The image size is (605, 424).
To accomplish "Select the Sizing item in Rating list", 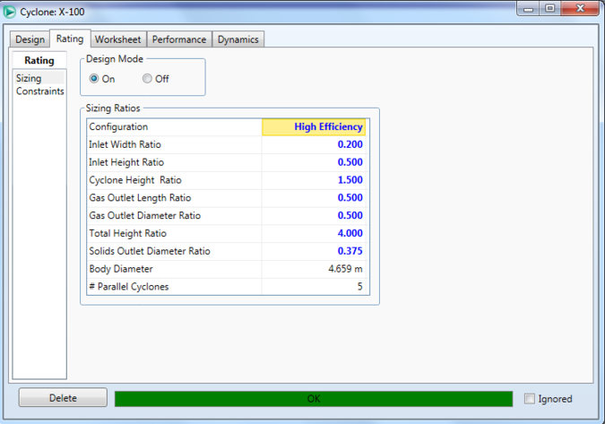I will [30, 79].
